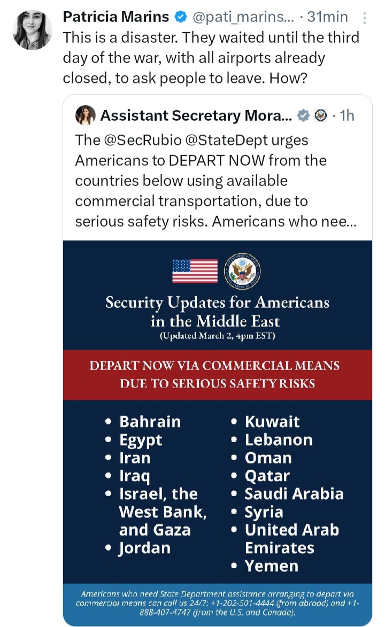Open Patricia Marins' profile picture
385x627 pixels.
click(x=32, y=29)
